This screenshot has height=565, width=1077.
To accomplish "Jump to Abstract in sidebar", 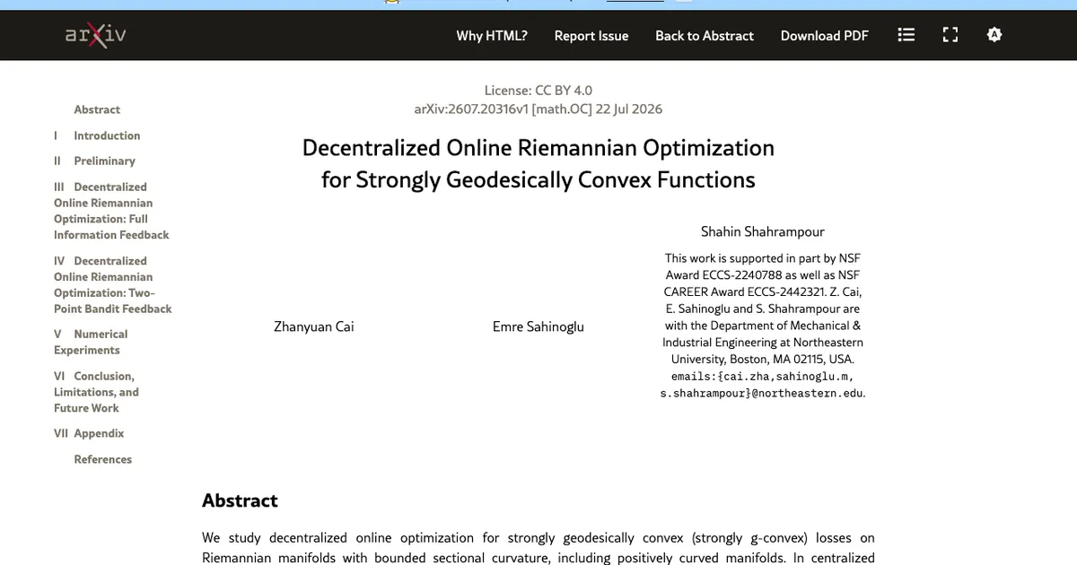I will [x=97, y=109].
